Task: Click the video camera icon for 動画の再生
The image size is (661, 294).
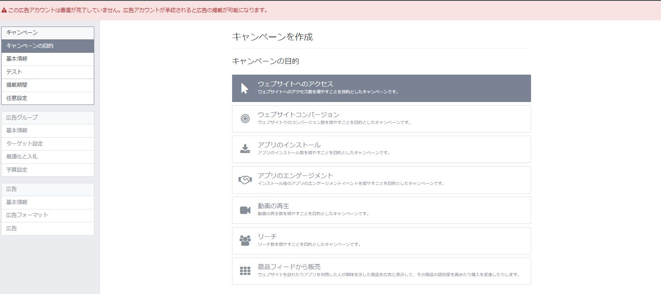Action: tap(245, 210)
